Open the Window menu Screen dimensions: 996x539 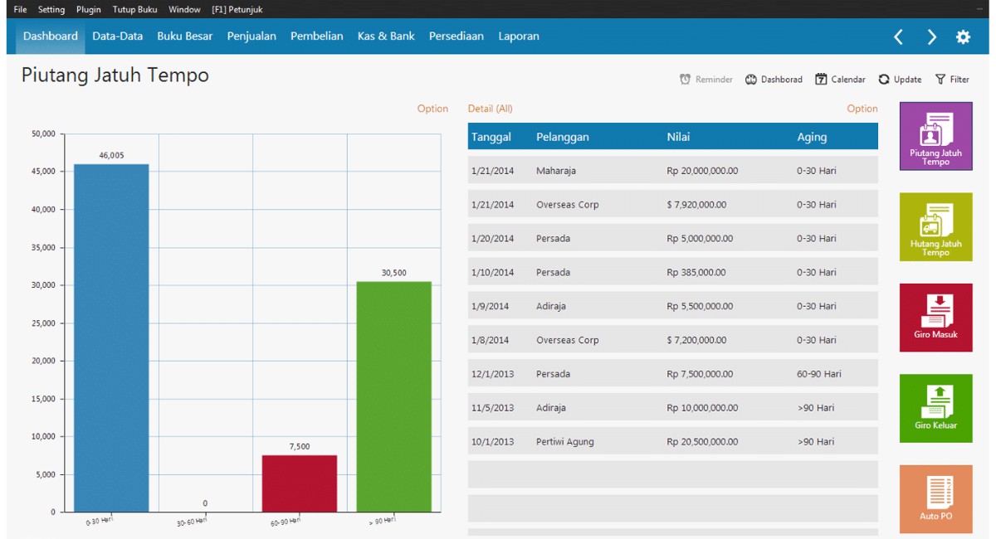(x=184, y=9)
